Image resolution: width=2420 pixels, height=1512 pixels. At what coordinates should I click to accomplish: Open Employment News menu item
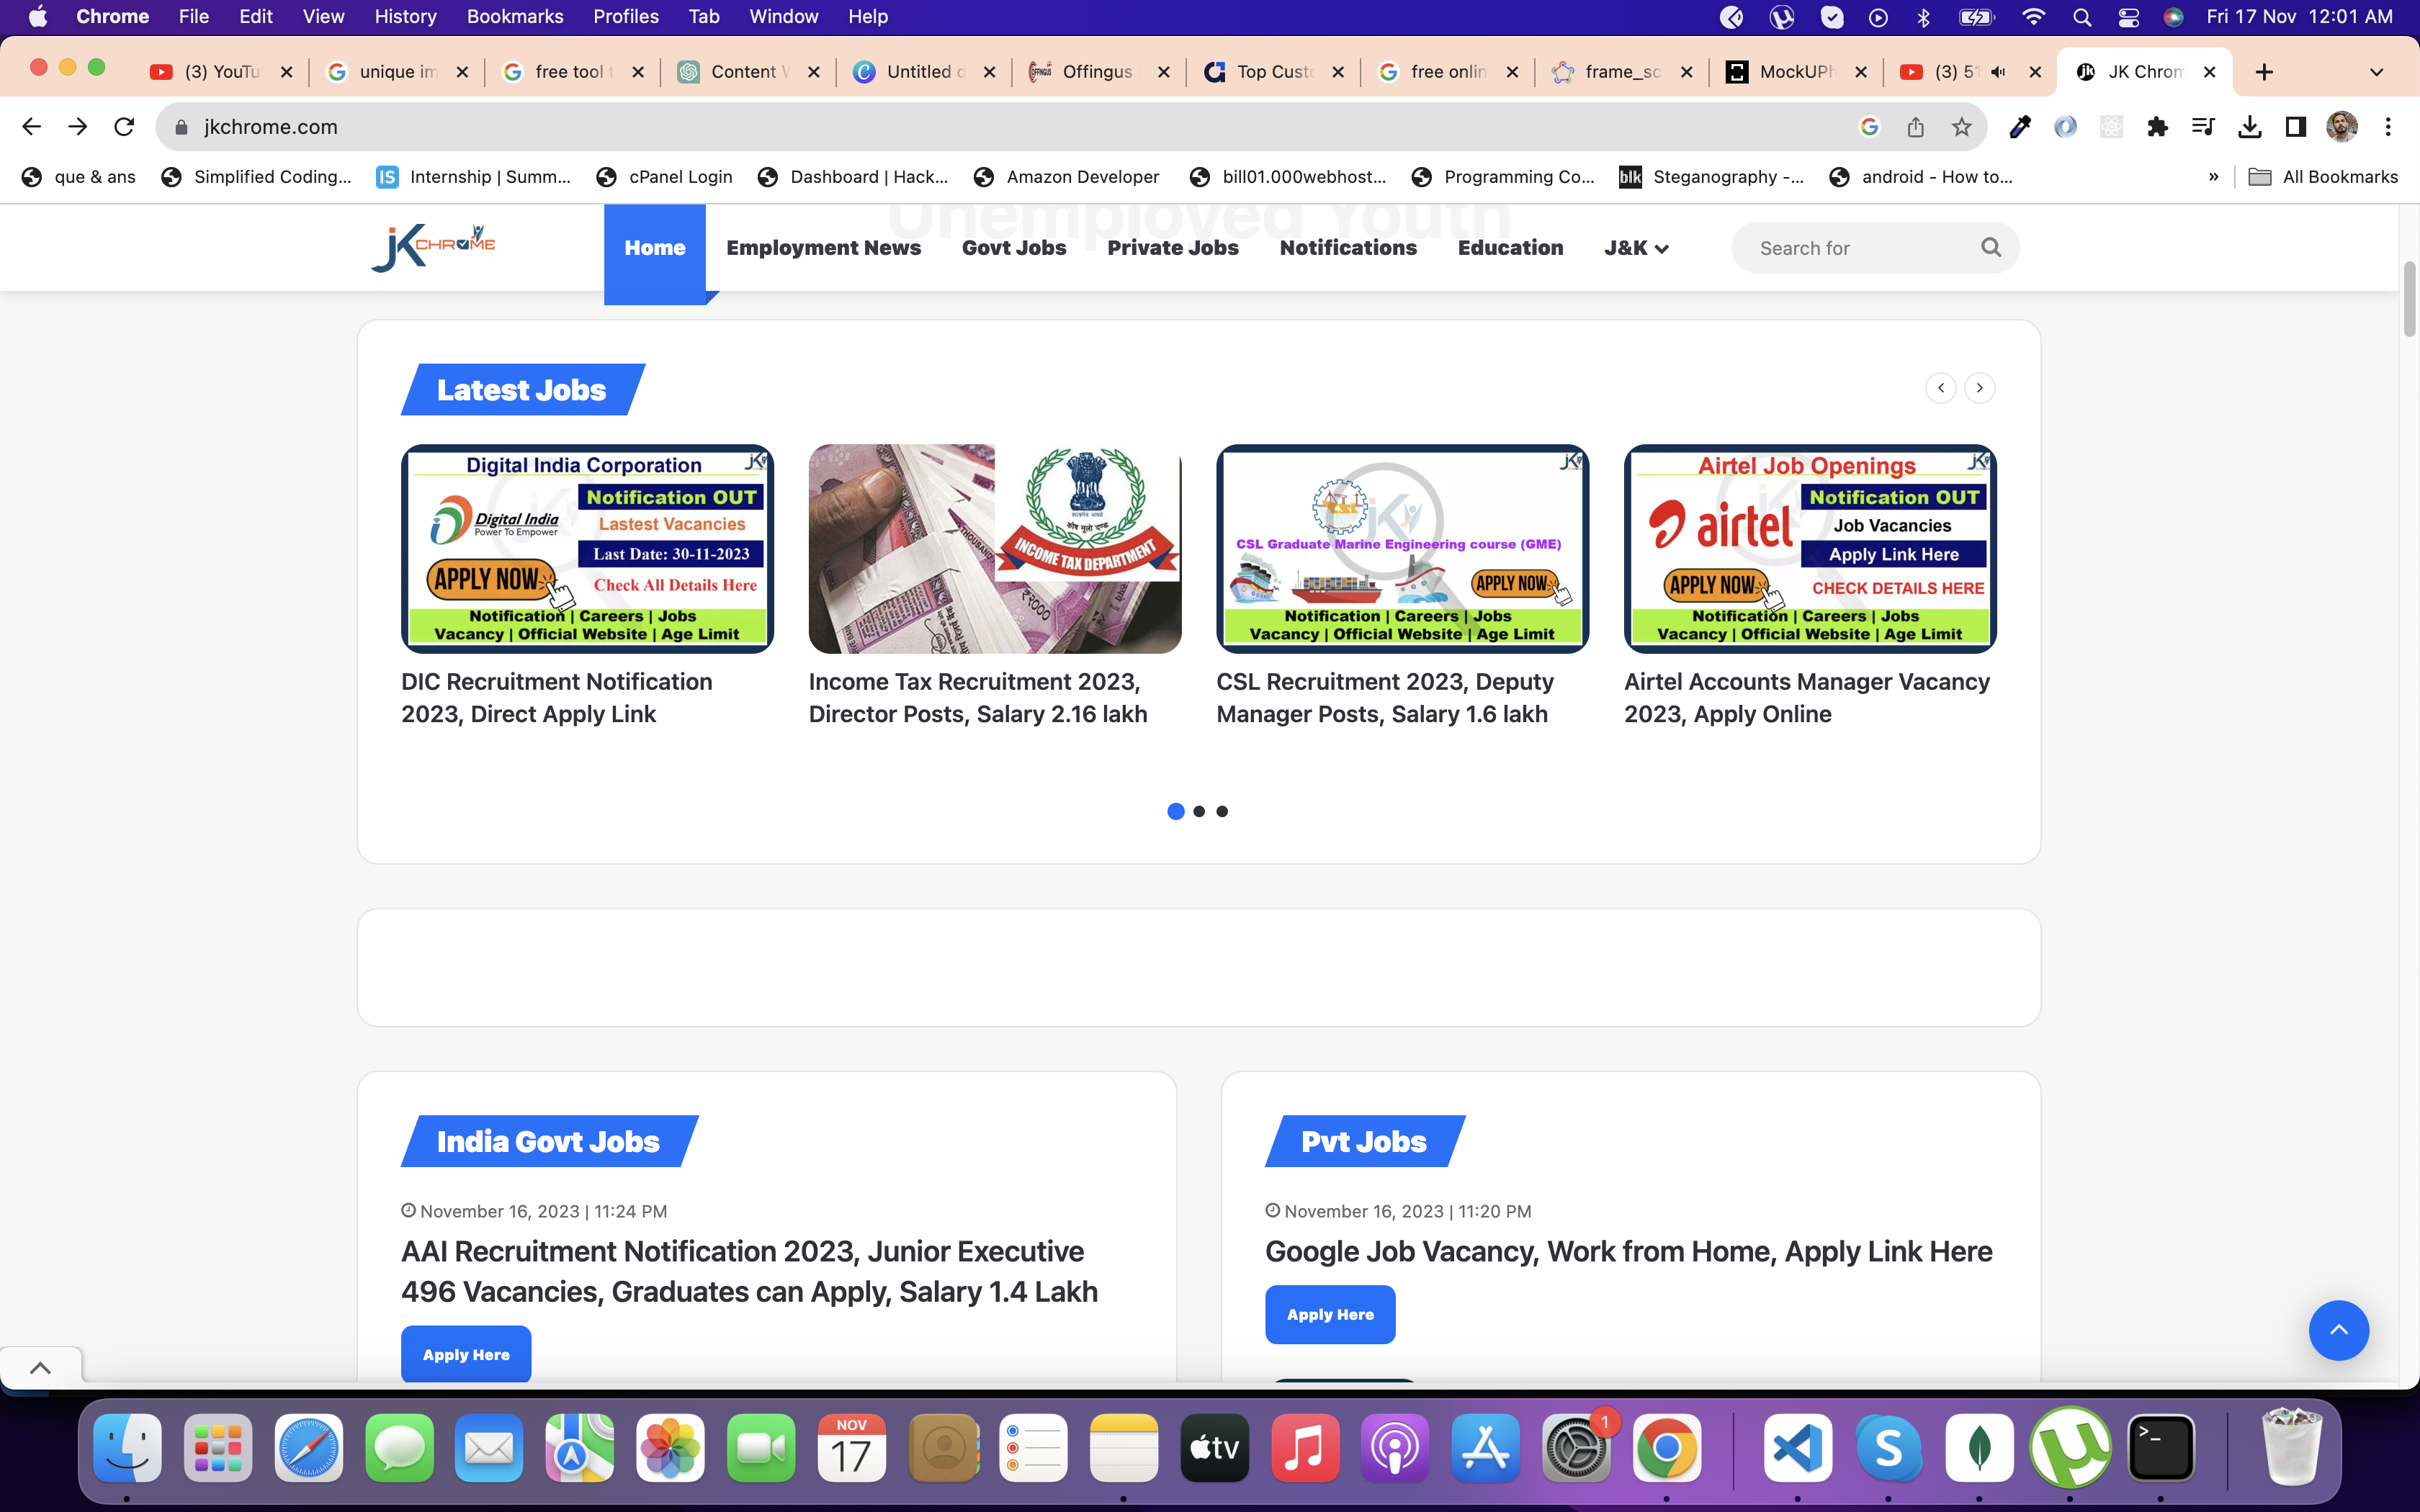[823, 248]
